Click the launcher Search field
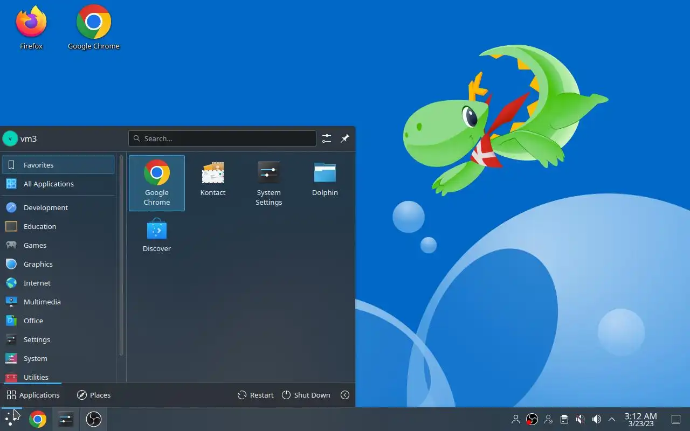The image size is (690, 431). (x=222, y=138)
